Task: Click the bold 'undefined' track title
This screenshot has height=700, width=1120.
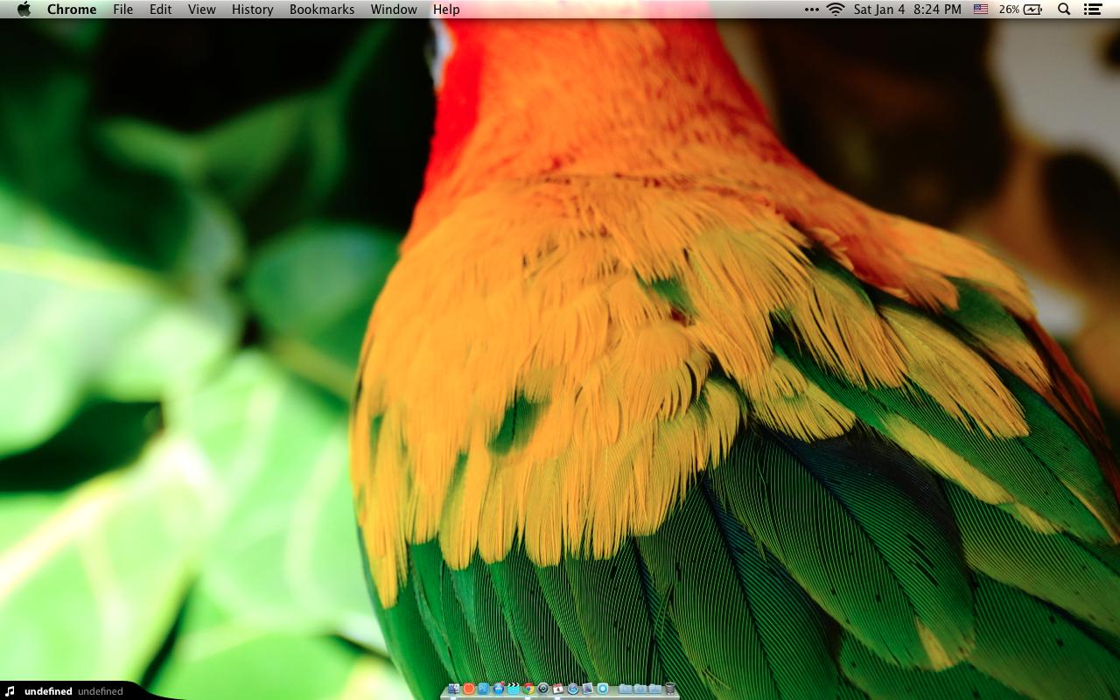Action: point(48,691)
